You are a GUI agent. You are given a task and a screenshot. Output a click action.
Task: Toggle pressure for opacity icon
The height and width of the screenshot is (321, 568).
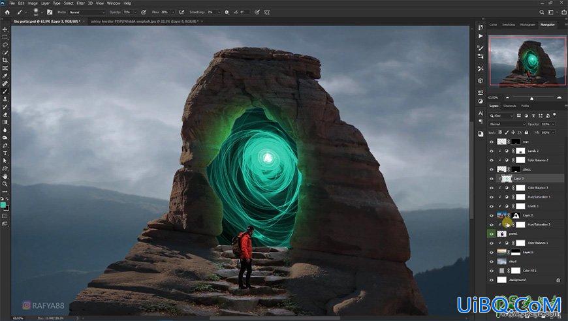144,12
